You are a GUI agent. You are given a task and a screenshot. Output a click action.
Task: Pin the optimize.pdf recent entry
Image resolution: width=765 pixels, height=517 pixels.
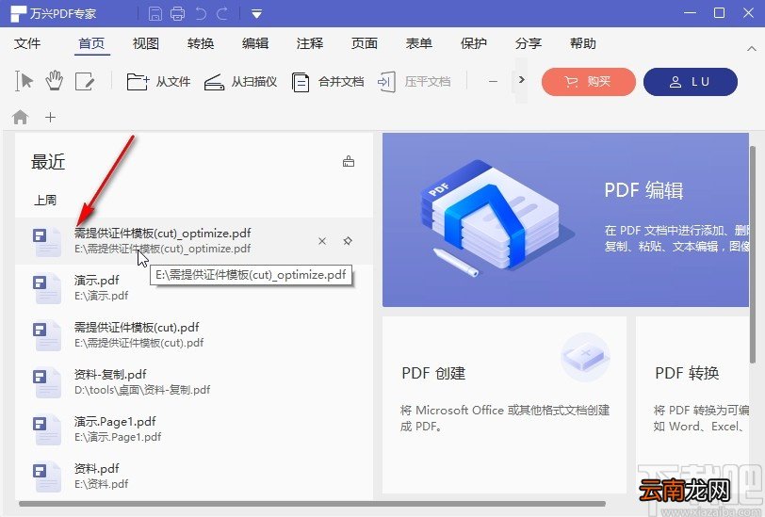[x=348, y=241]
